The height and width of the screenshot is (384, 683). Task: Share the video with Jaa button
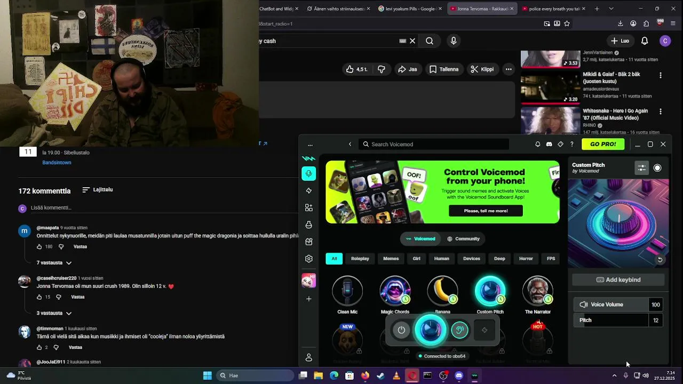click(x=407, y=69)
